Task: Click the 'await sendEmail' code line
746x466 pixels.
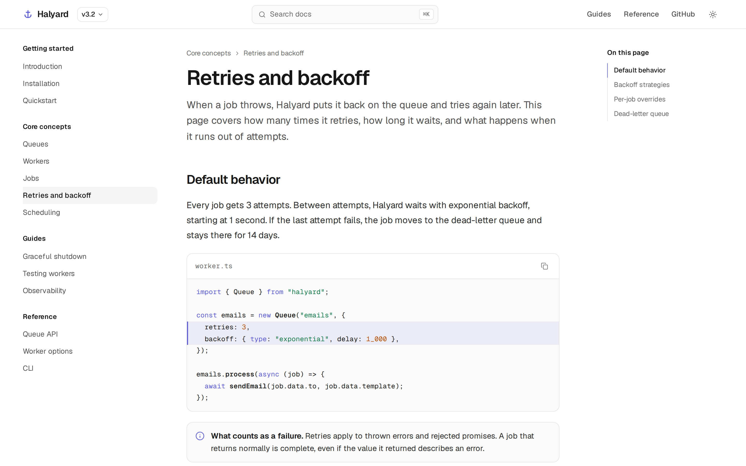Action: (304, 386)
